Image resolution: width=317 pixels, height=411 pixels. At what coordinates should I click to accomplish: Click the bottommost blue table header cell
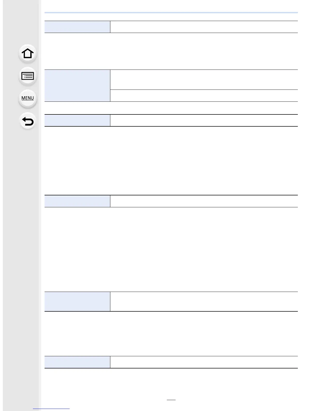pos(77,362)
